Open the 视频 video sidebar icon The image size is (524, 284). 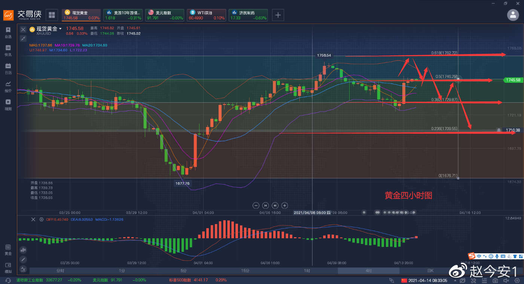point(8,104)
